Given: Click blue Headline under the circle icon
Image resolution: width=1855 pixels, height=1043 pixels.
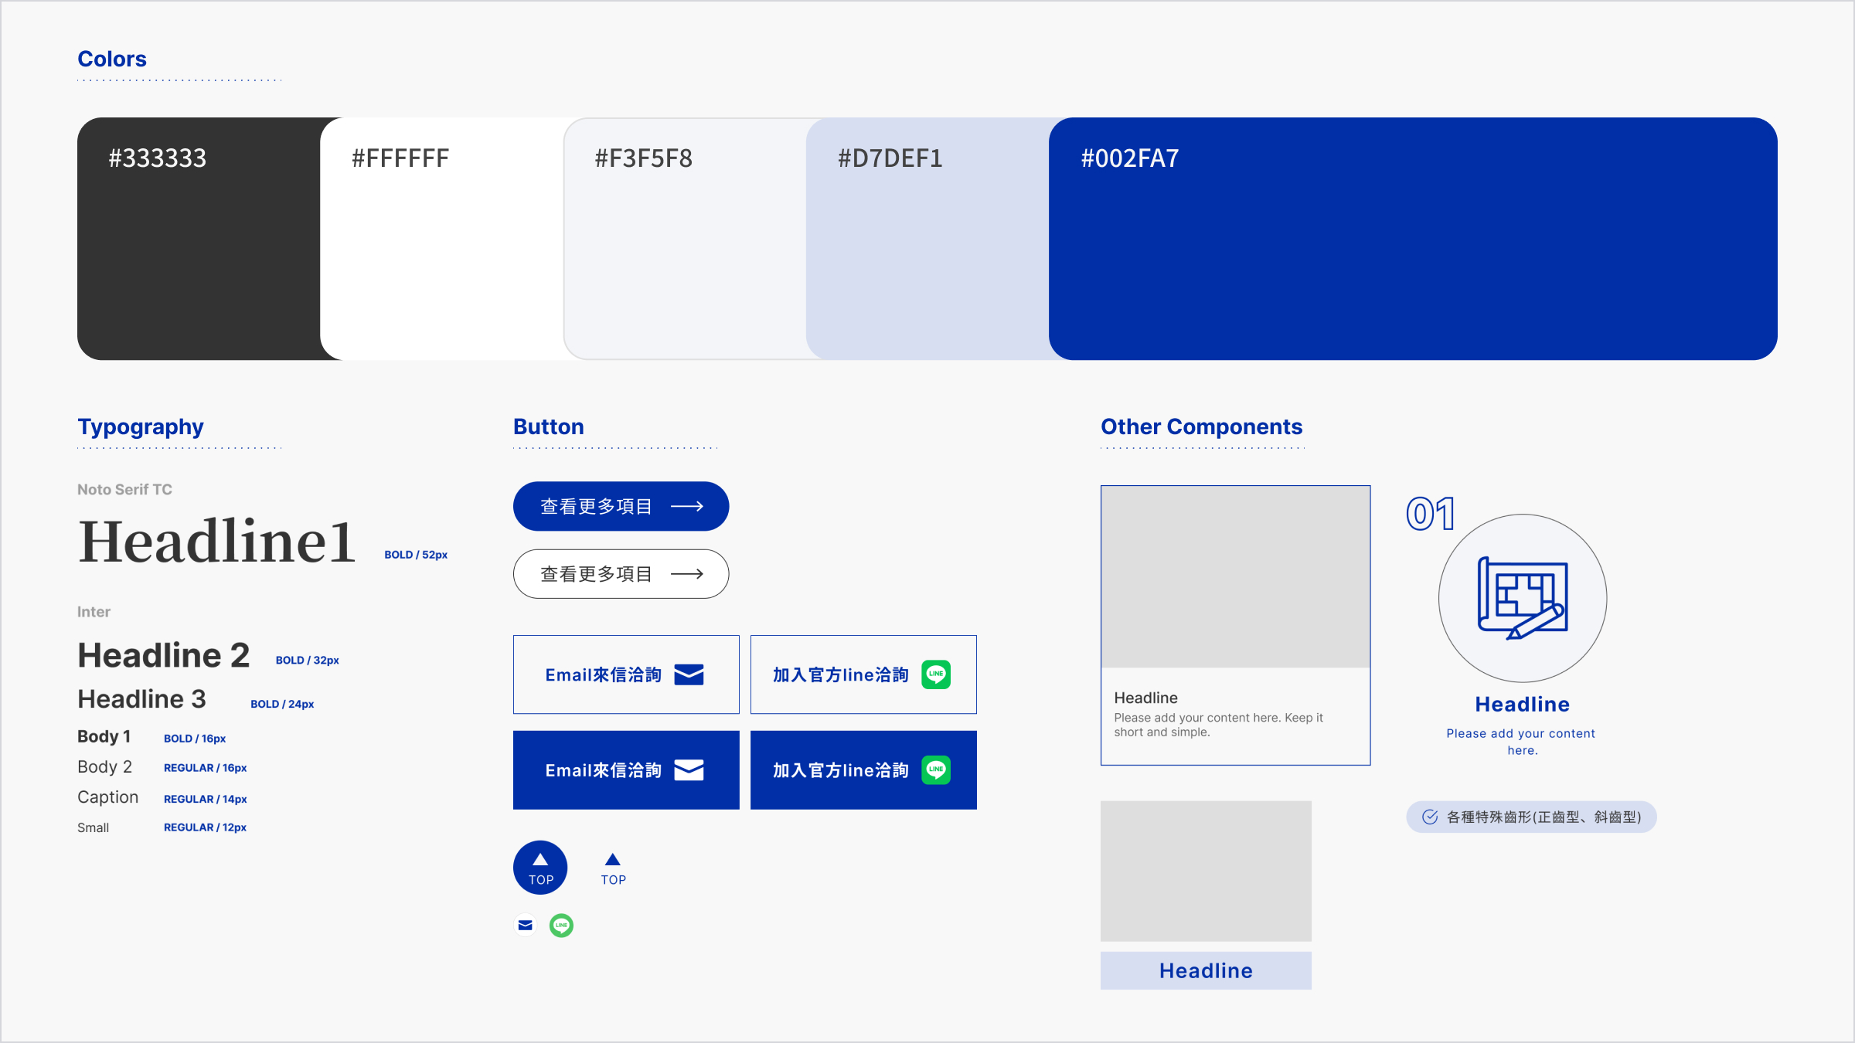Looking at the screenshot, I should coord(1522,704).
